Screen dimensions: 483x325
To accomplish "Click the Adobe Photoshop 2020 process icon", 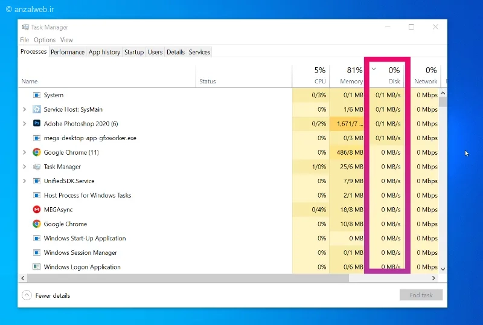I will 37,123.
